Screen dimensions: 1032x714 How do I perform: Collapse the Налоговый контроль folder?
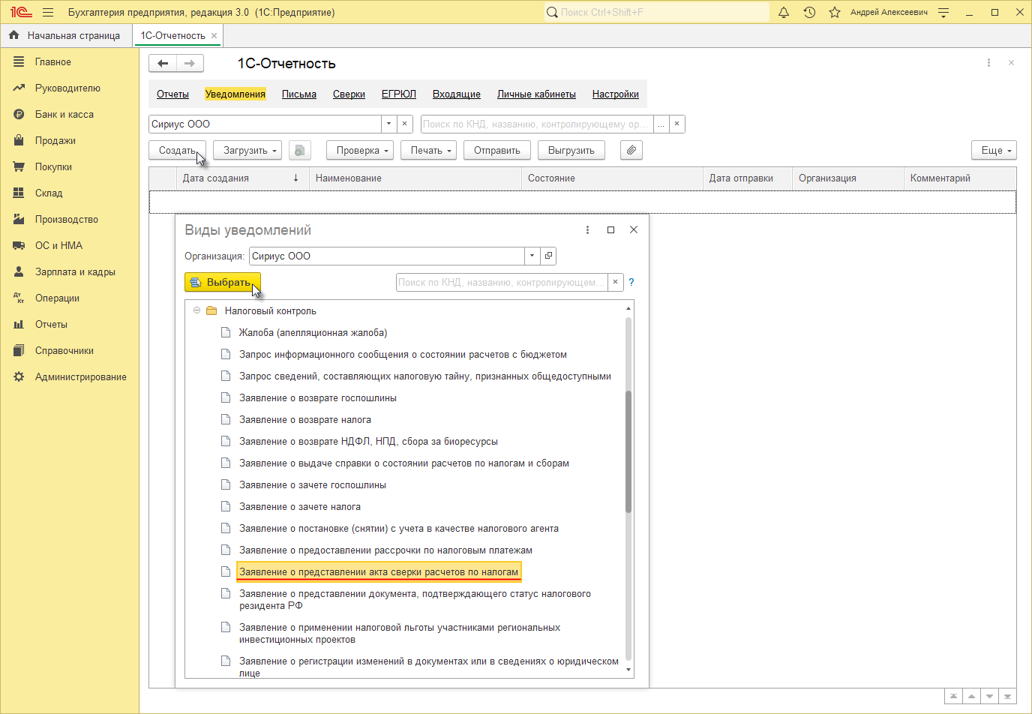(x=197, y=310)
